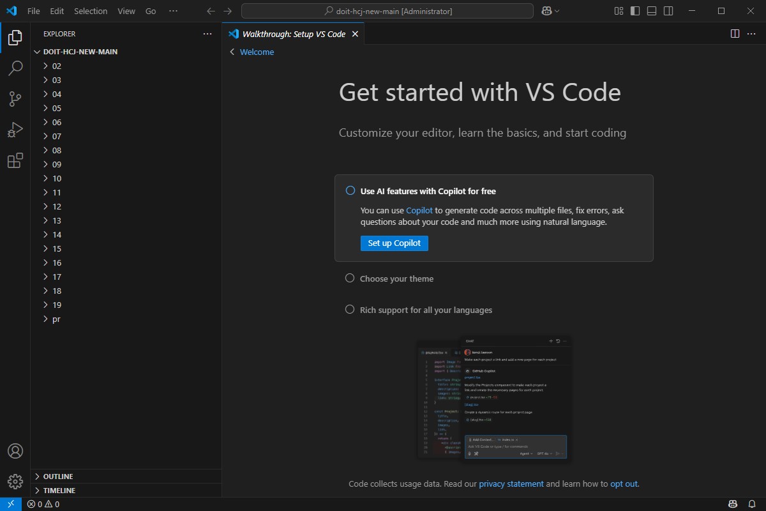Open the Search view icon
766x511 pixels.
[x=15, y=68]
